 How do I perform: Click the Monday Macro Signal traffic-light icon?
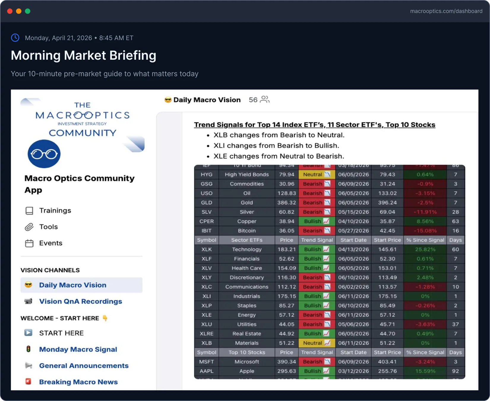coord(29,349)
